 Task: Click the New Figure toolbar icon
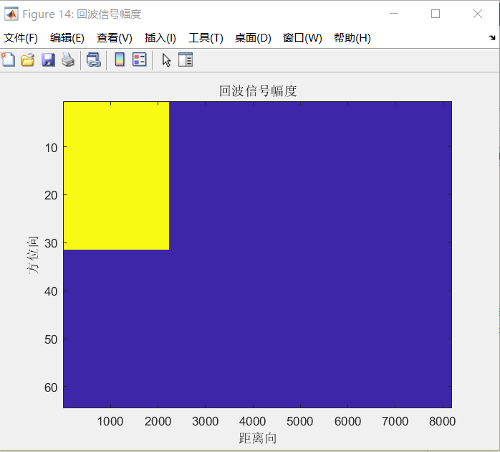[8, 60]
